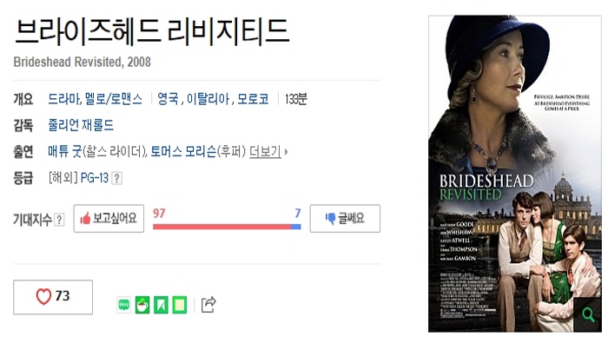Viewport: 608px width, 363px height.
Task: Click the blog share icon
Action: (x=123, y=305)
